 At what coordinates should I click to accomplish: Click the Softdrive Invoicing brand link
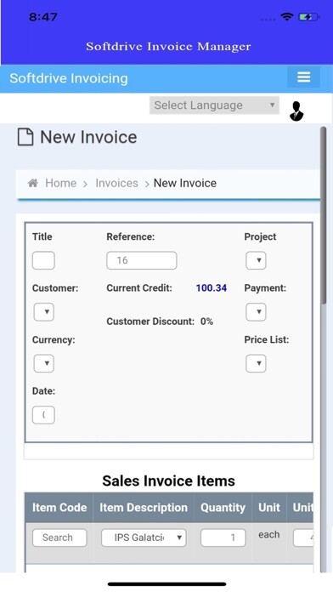pyautogui.click(x=69, y=78)
